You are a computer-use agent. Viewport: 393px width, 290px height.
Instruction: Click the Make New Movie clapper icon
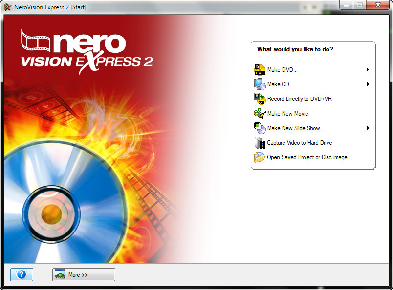(260, 114)
